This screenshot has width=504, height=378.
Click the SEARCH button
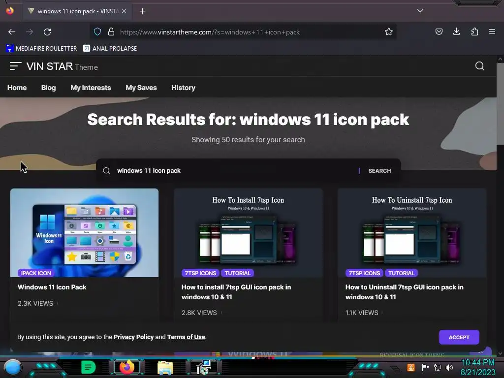[379, 171]
